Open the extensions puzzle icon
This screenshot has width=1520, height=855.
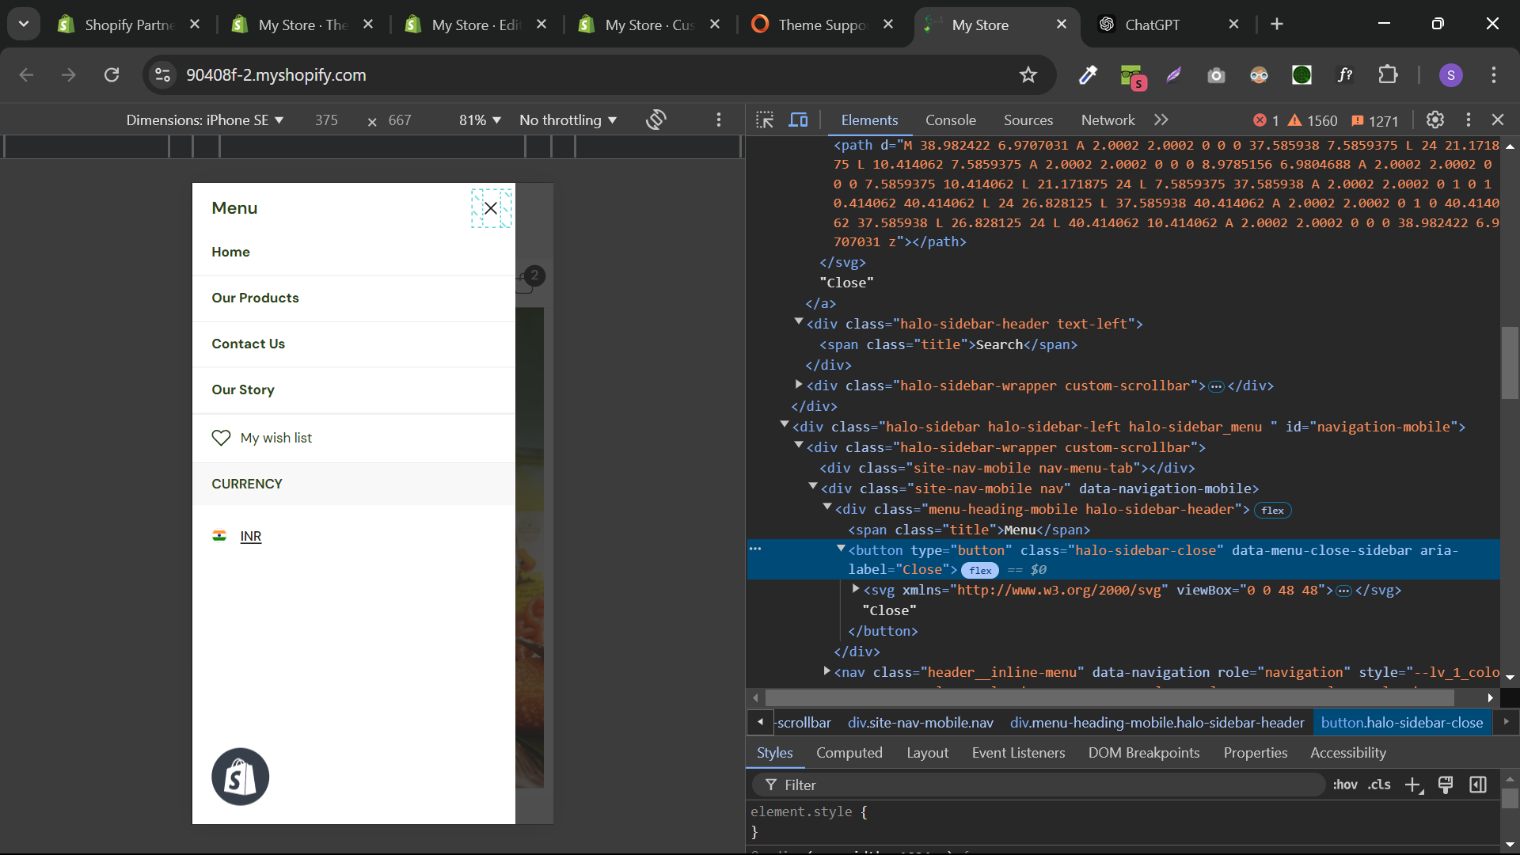click(1388, 75)
